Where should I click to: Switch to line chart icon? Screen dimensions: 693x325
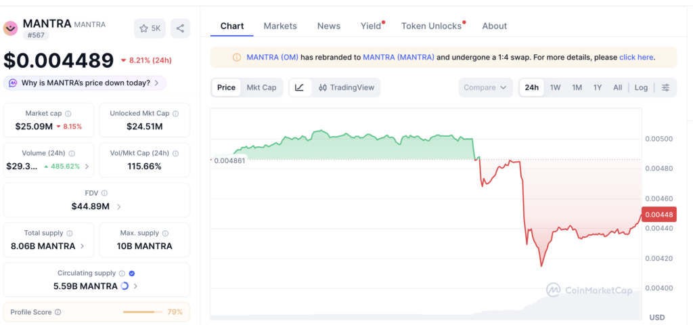[x=300, y=87]
